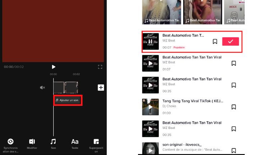Click the Populaire tag
Screen dimensions: 276x155
tap(179, 47)
